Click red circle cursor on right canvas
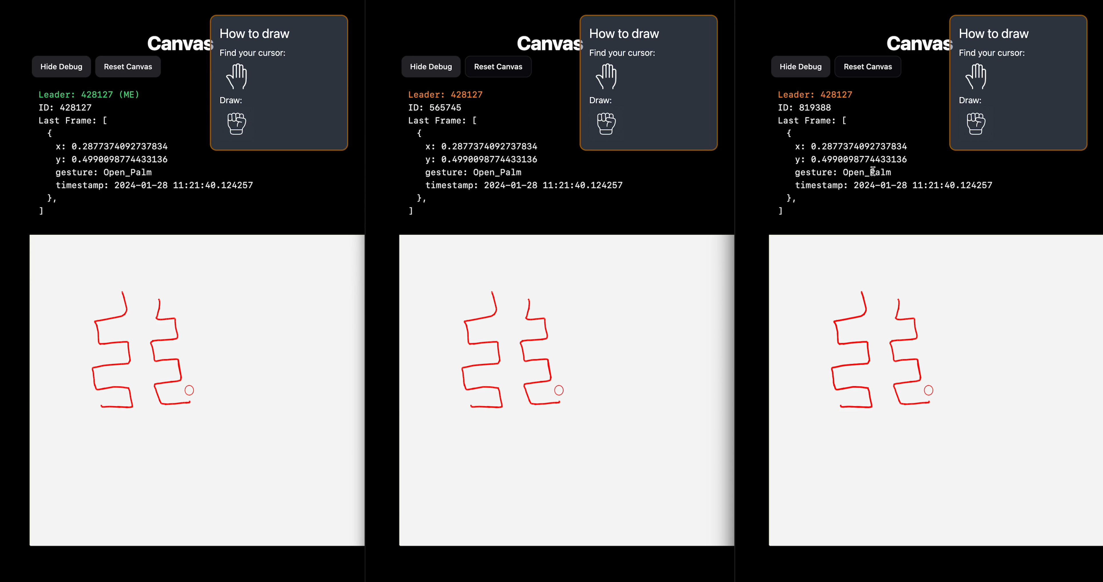The height and width of the screenshot is (582, 1103). 928,390
